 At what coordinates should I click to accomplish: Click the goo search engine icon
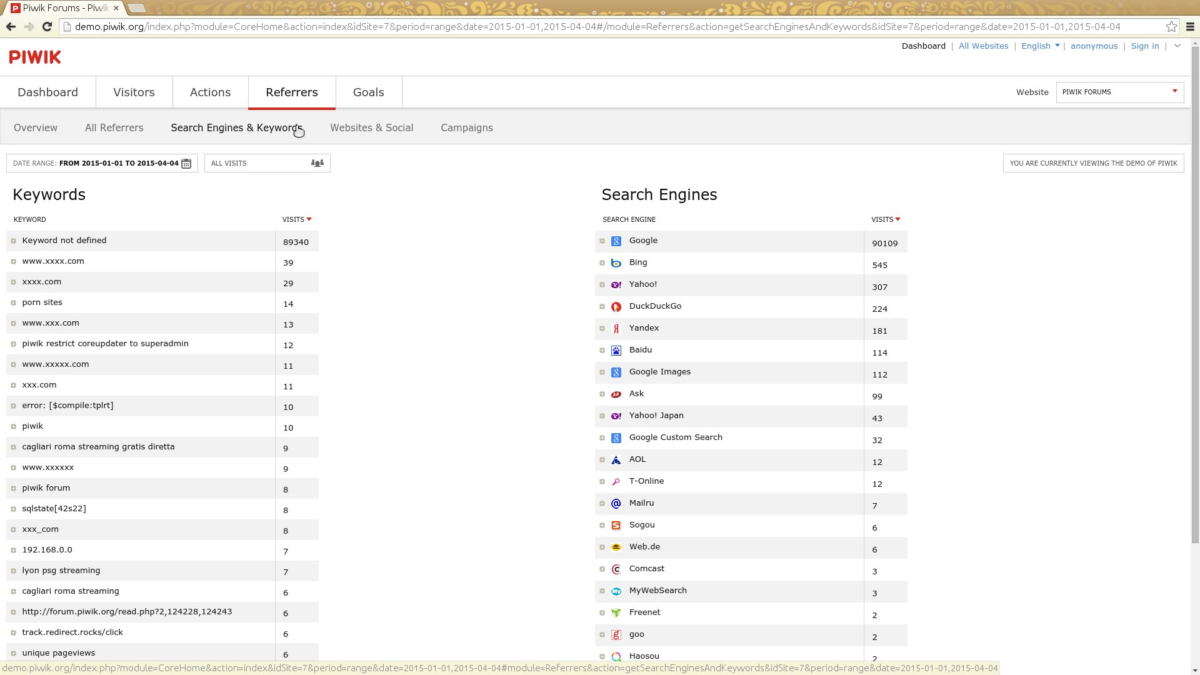616,635
